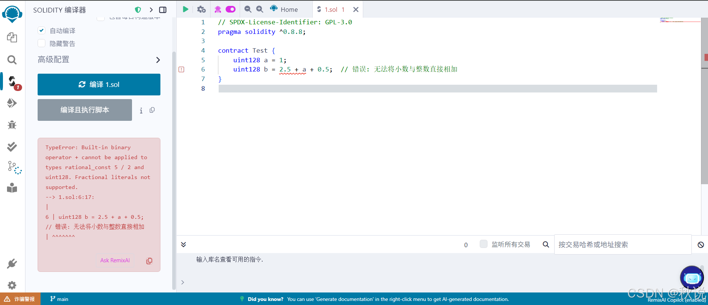Click the terminal search magnifier icon
Viewport: 708px width, 305px height.
546,244
